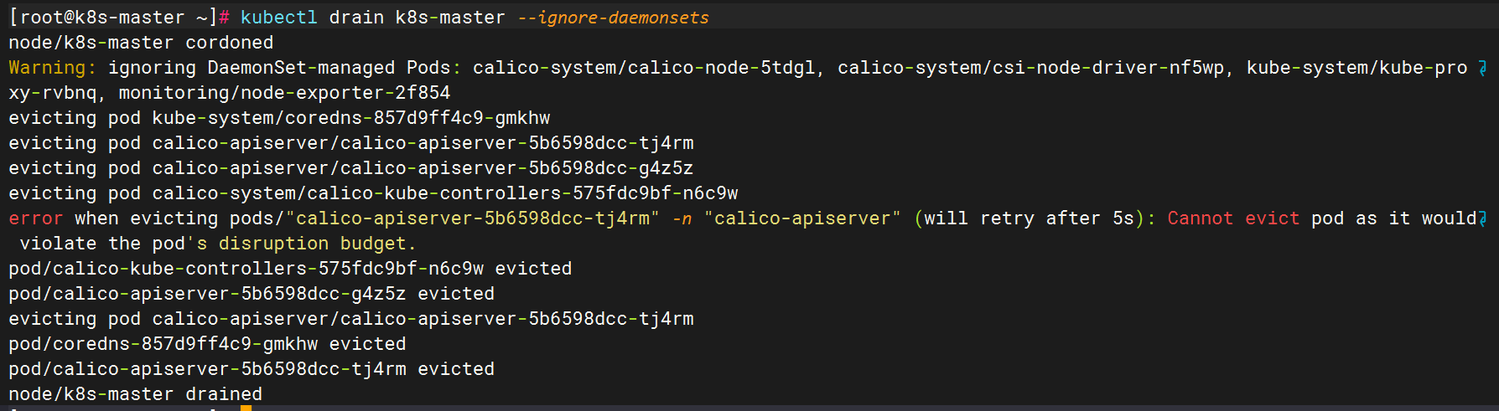
Task: Click the "node/k8s-master cordoned" output line
Action: [141, 43]
